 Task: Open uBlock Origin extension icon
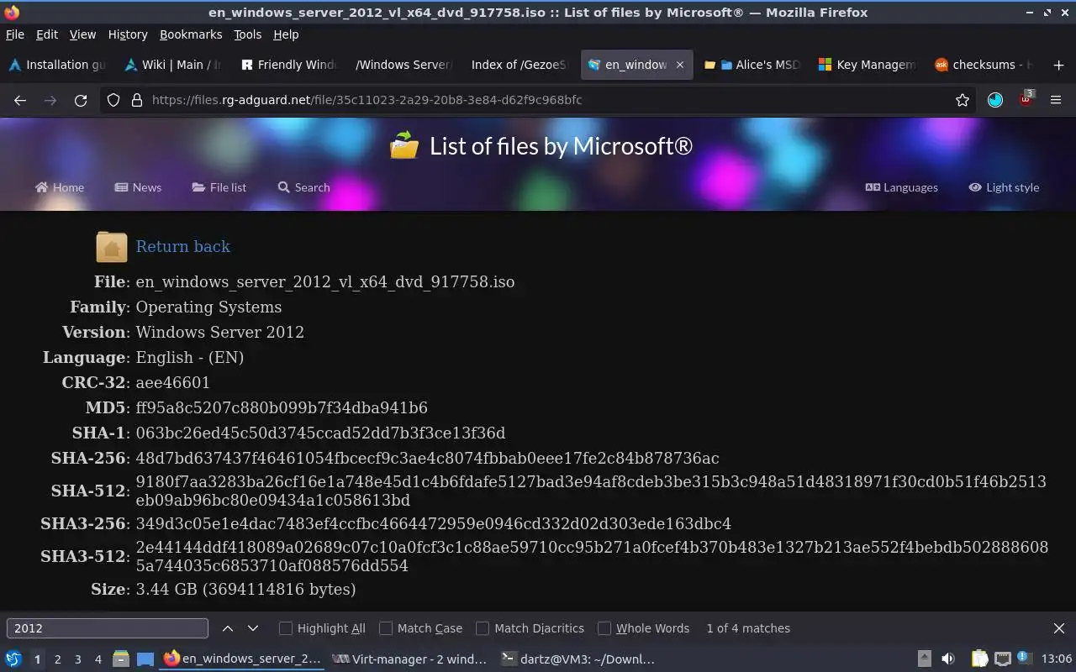coord(1026,99)
